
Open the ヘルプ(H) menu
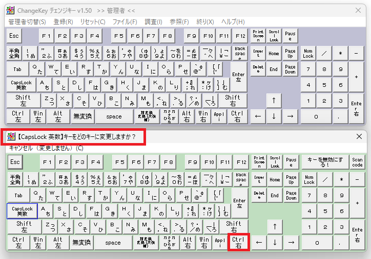click(x=233, y=22)
